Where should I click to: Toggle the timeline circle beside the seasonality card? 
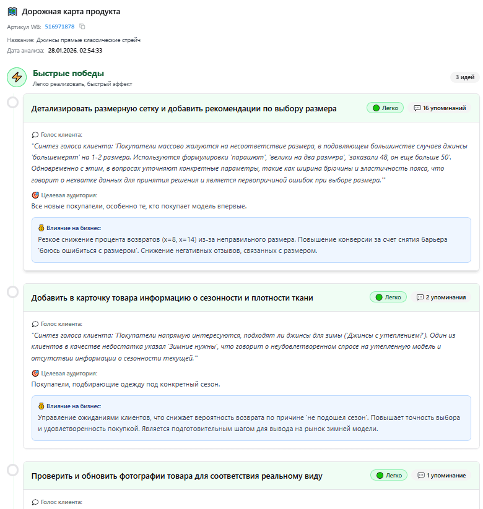pos(12,291)
